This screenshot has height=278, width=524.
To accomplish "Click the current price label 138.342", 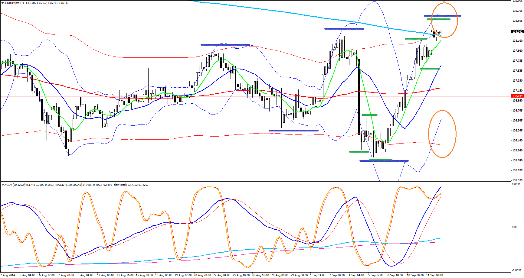I will tap(517, 32).
